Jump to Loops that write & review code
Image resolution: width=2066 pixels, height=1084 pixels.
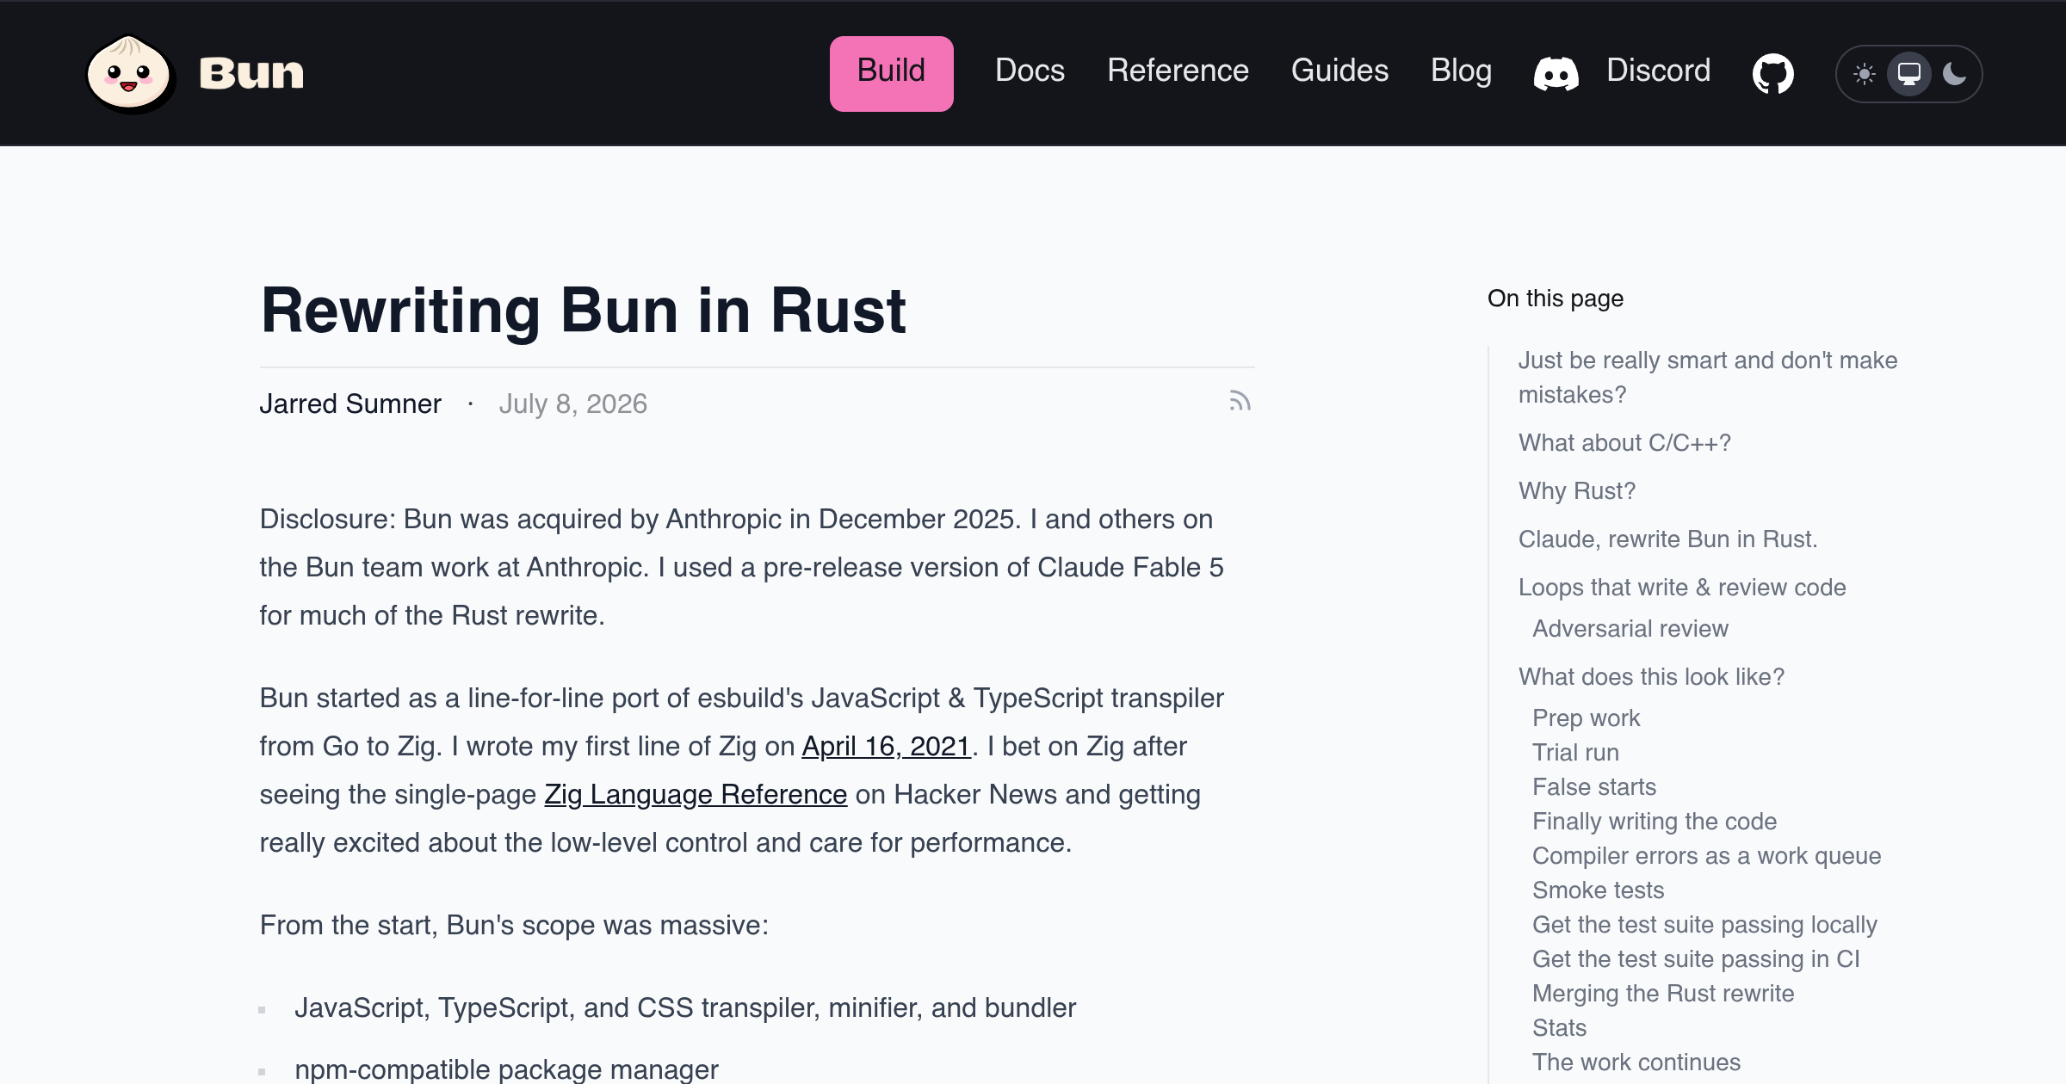click(1682, 587)
